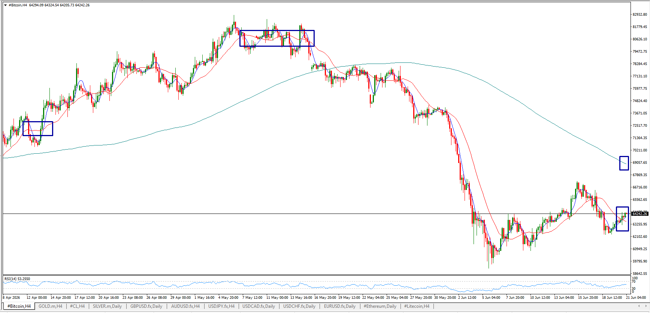Click the 7 May 12:00 time label

(253, 298)
